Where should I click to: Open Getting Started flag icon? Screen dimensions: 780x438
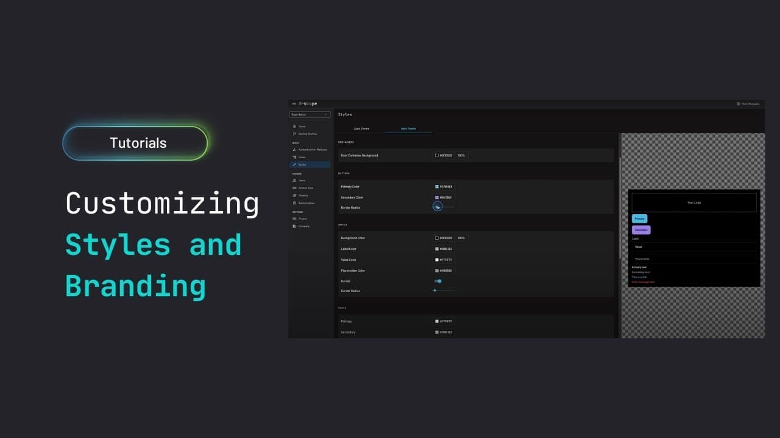click(x=295, y=134)
